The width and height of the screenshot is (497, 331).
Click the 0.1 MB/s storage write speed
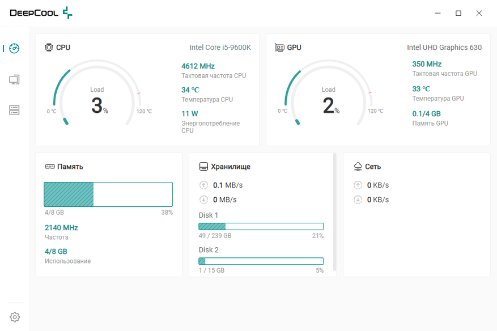pos(228,185)
